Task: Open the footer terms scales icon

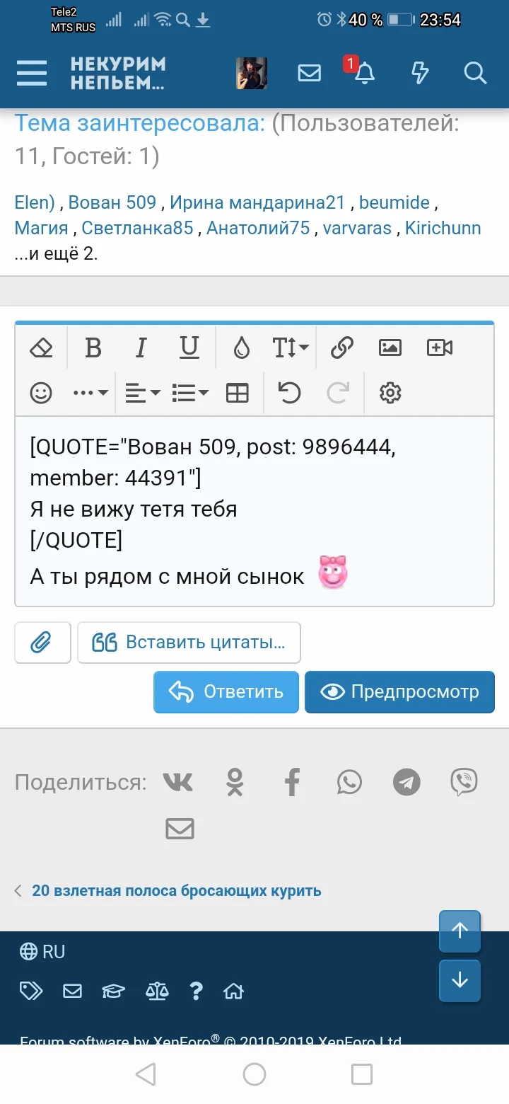Action: pyautogui.click(x=157, y=991)
